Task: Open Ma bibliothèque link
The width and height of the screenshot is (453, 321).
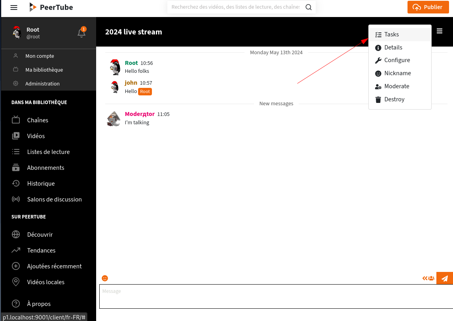Action: pyautogui.click(x=44, y=70)
